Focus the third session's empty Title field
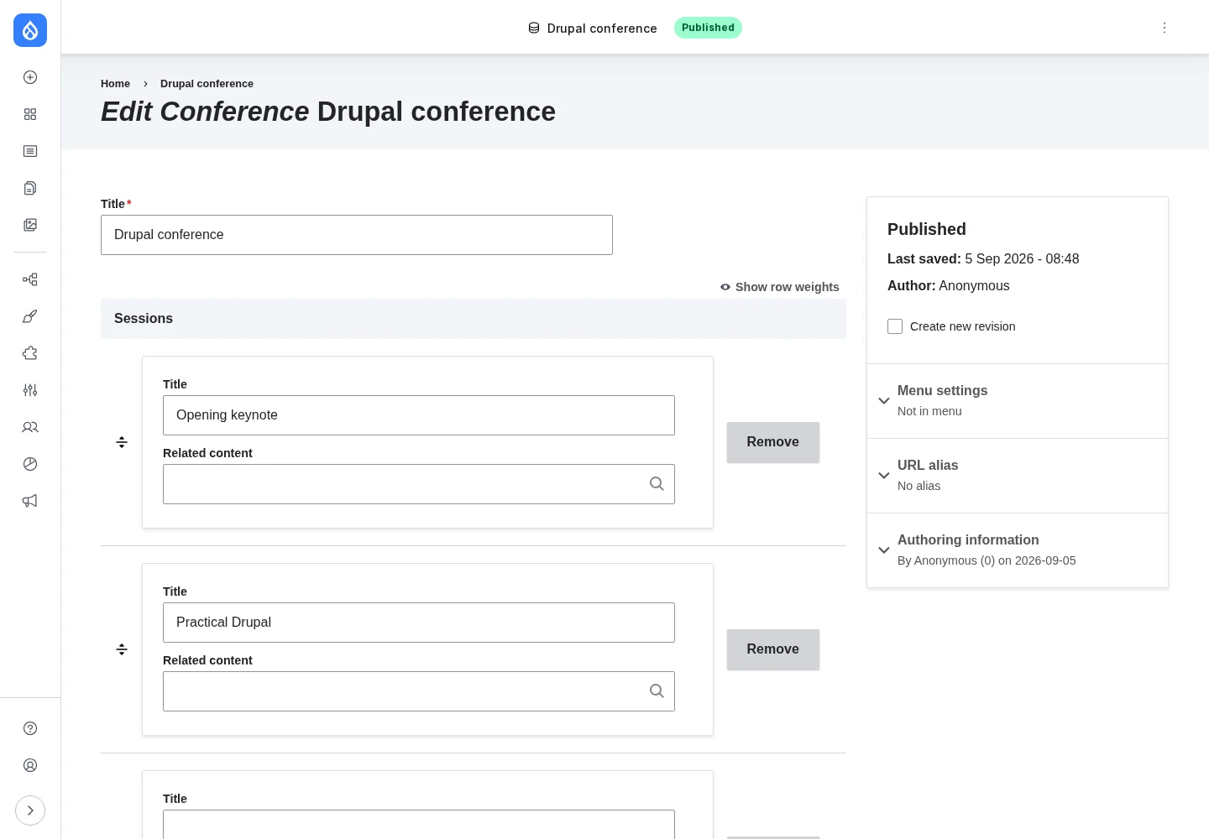1209x839 pixels. 419,825
